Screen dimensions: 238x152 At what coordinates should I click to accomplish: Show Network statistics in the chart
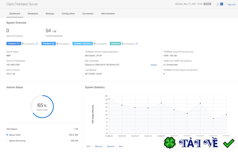tap(110, 146)
